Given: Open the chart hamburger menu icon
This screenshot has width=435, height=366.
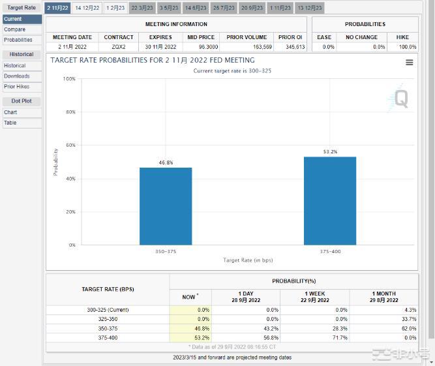Looking at the screenshot, I should click(409, 63).
